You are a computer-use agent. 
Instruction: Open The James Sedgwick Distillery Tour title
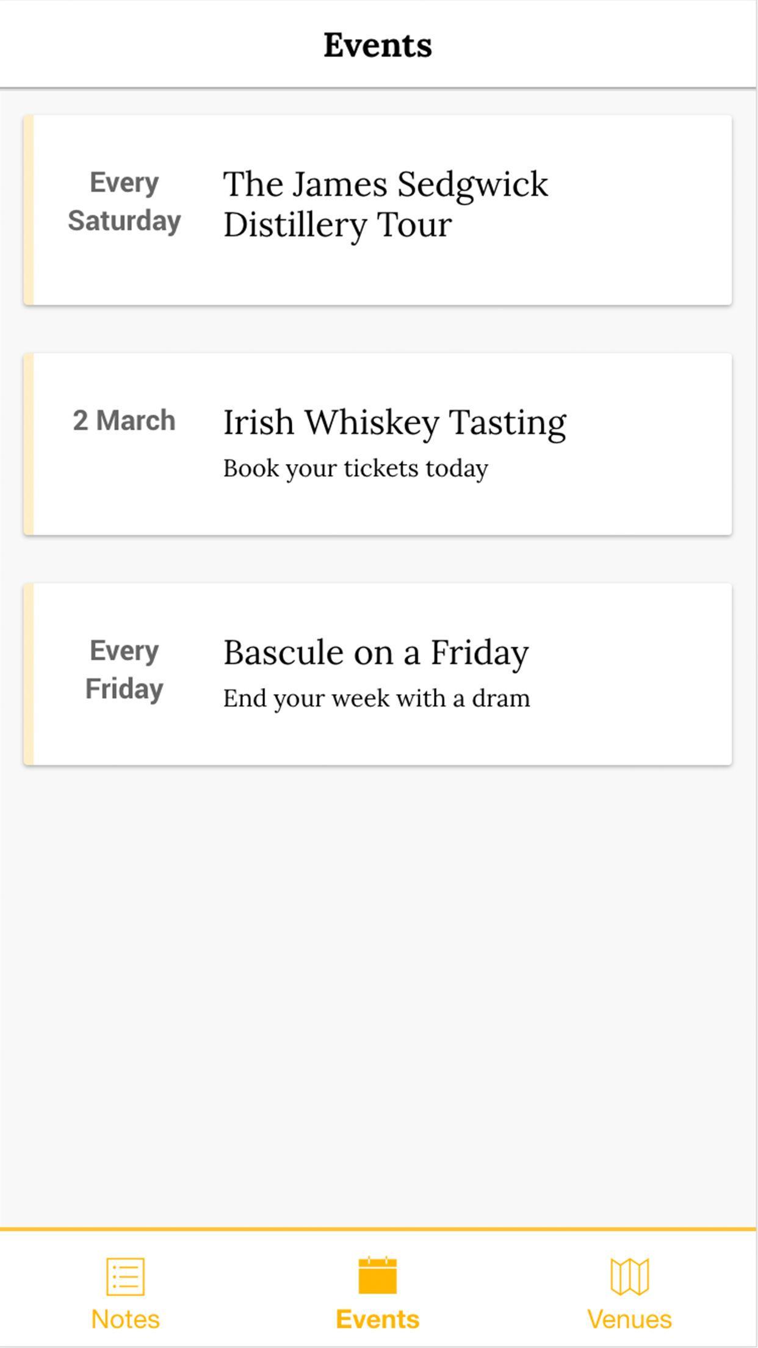[386, 204]
